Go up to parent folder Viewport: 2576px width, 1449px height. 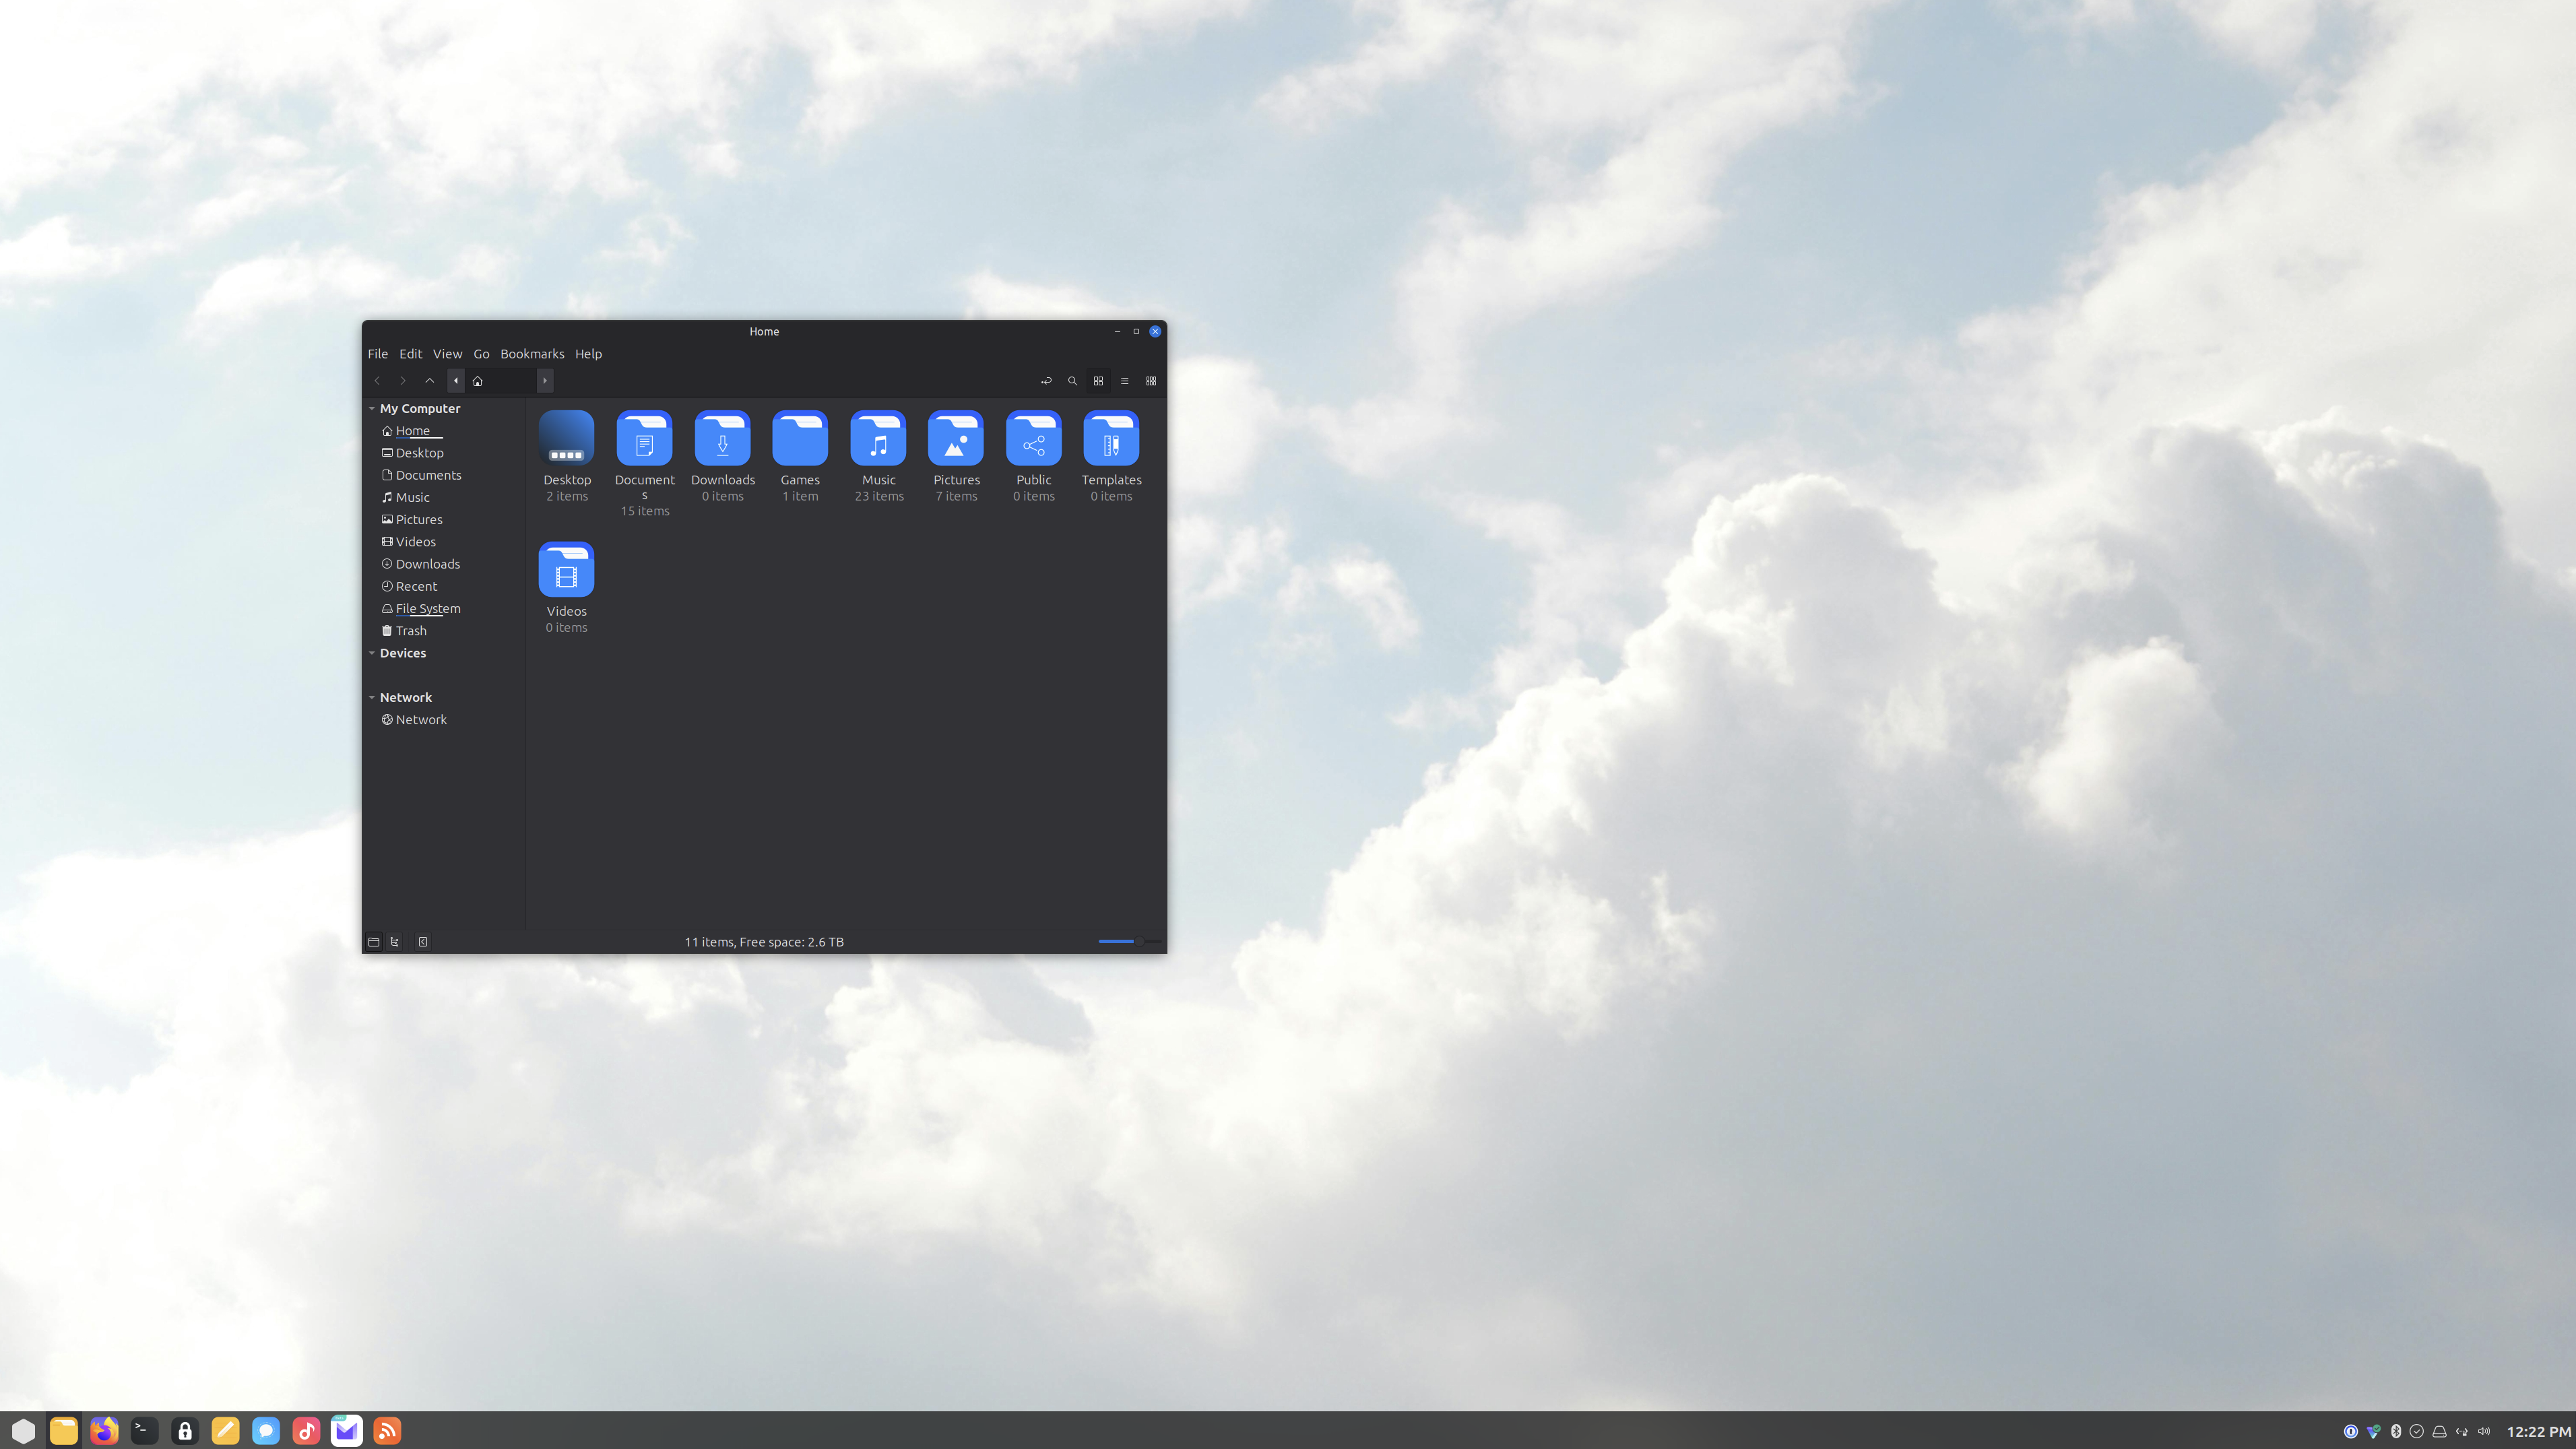click(429, 381)
